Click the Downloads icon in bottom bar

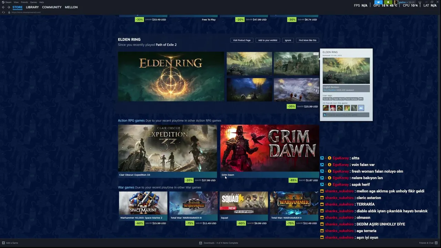[x=201, y=243]
